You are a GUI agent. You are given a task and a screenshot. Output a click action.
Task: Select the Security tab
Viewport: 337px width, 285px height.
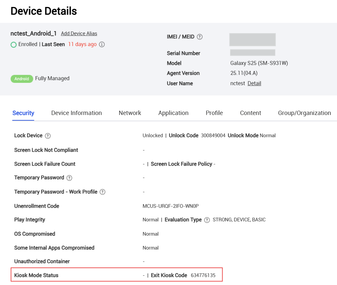tap(23, 113)
